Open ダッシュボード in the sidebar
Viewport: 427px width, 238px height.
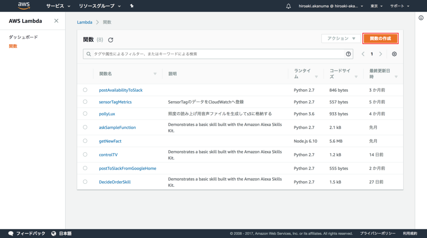click(23, 37)
